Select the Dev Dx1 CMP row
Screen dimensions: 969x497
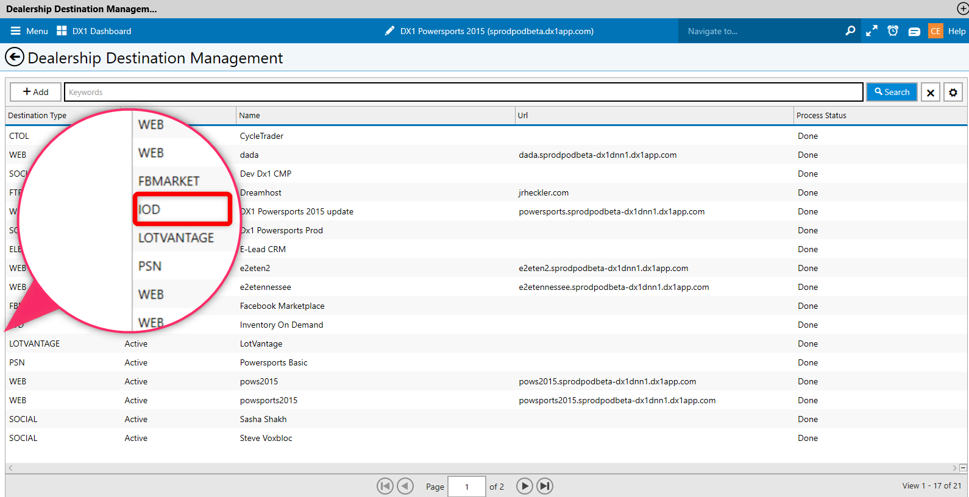point(486,174)
